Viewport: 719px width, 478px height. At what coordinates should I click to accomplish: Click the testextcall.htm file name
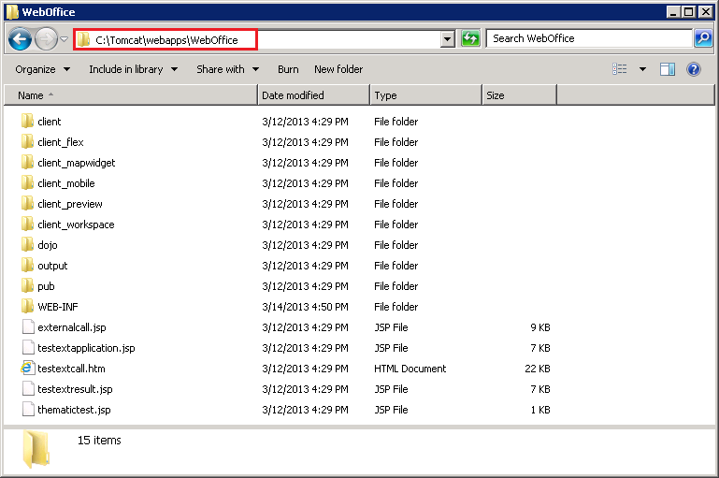pos(71,369)
